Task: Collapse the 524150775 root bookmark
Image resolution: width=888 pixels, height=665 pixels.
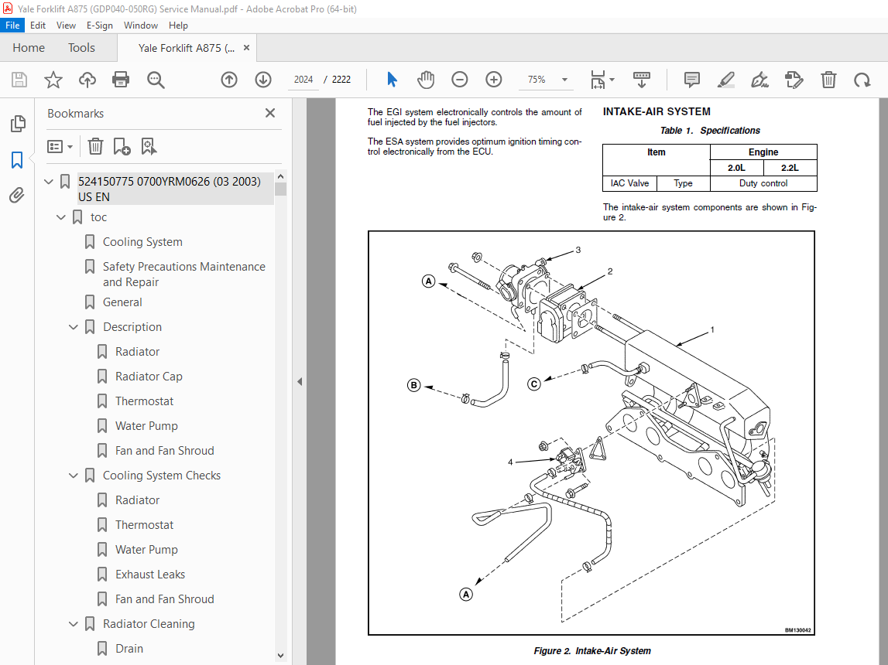Action: [x=49, y=182]
